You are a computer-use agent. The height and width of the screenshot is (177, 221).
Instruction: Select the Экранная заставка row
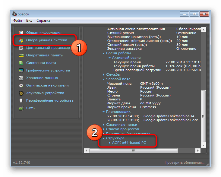coord(152,49)
